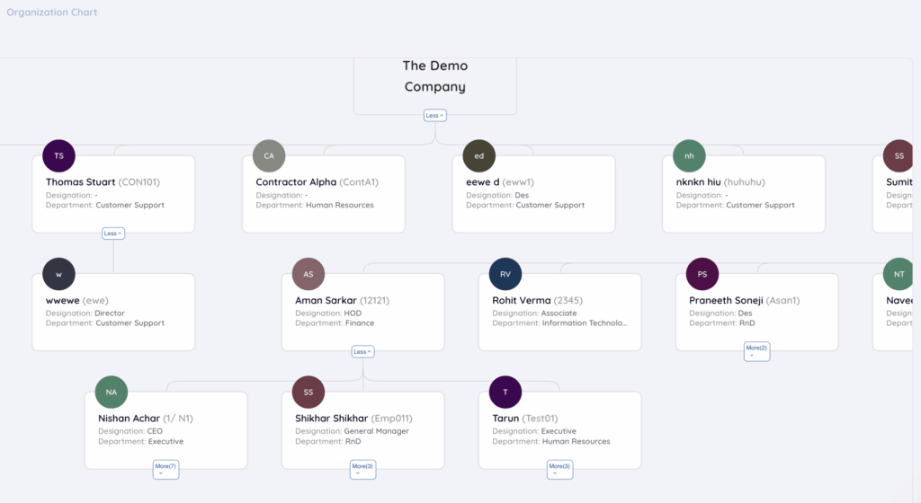Click Tarun's T avatar icon
The height and width of the screenshot is (503, 921).
pyautogui.click(x=505, y=392)
